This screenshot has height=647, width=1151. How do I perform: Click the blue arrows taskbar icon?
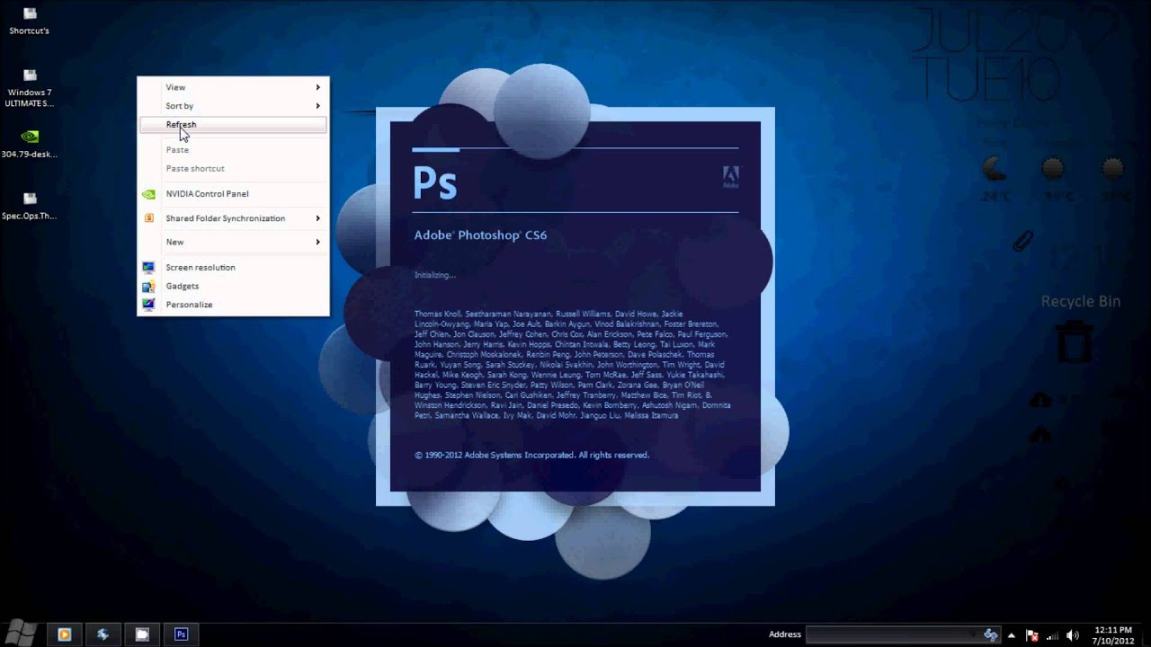(x=103, y=634)
